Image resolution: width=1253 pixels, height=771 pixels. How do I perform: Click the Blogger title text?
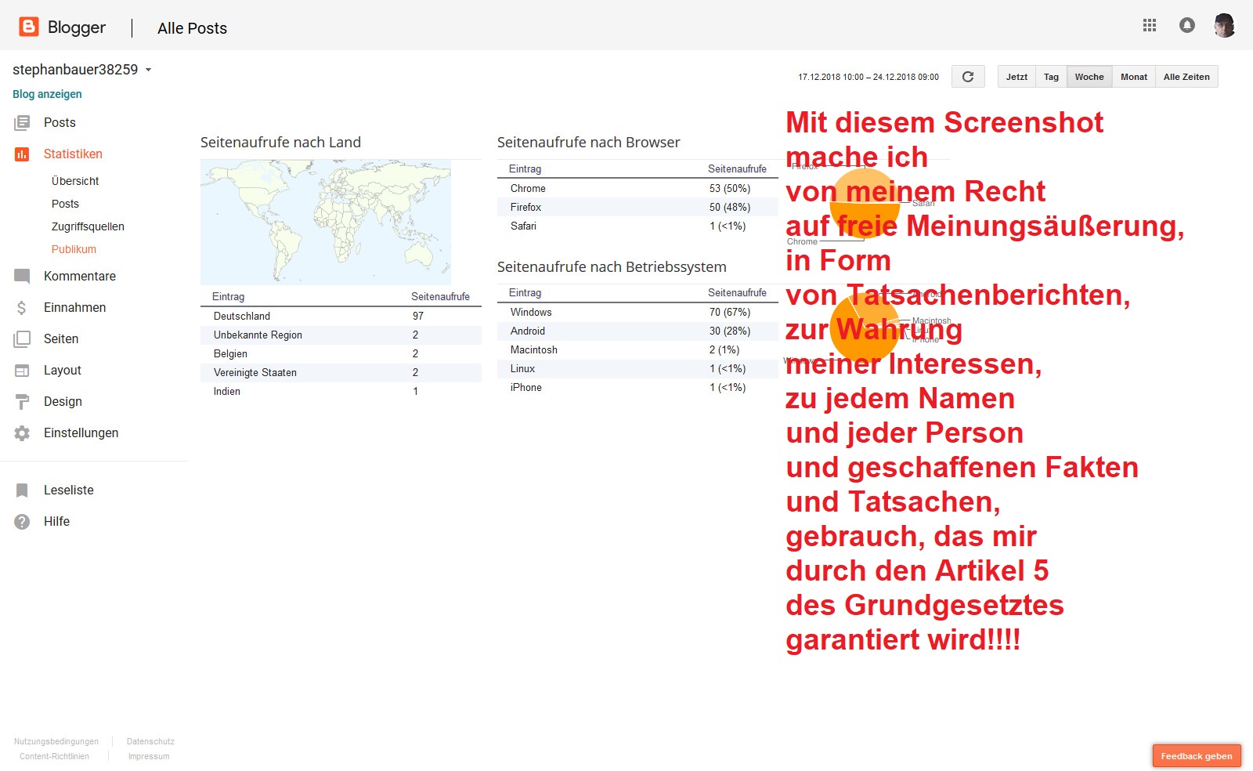point(77,27)
